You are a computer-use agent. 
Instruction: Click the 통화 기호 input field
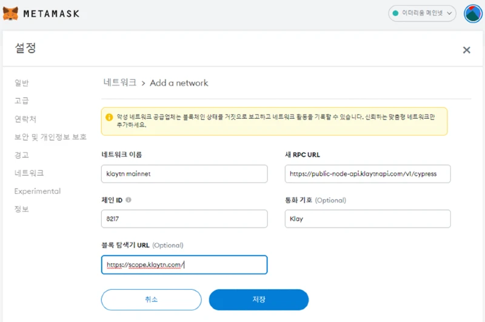(x=368, y=219)
